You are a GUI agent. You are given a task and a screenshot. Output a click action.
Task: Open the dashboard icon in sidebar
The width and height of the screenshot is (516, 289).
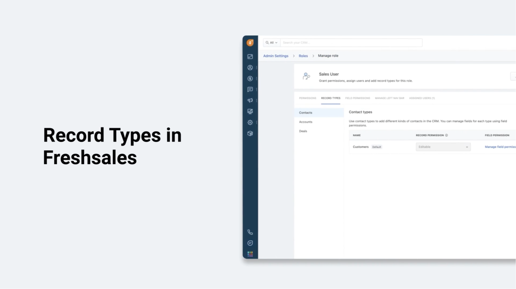[250, 57]
